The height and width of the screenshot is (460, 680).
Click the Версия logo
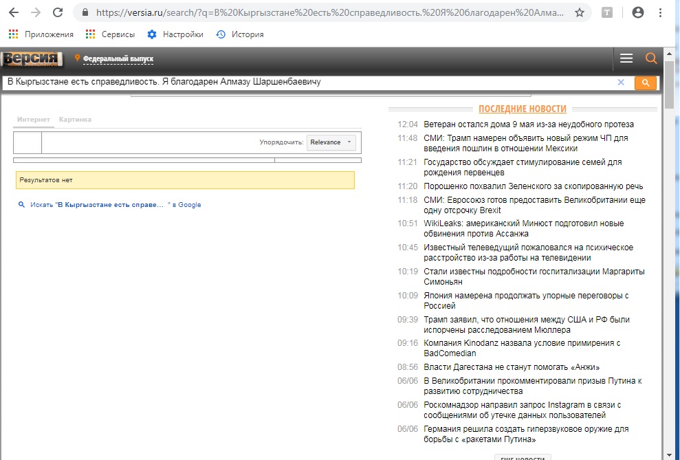coord(32,59)
